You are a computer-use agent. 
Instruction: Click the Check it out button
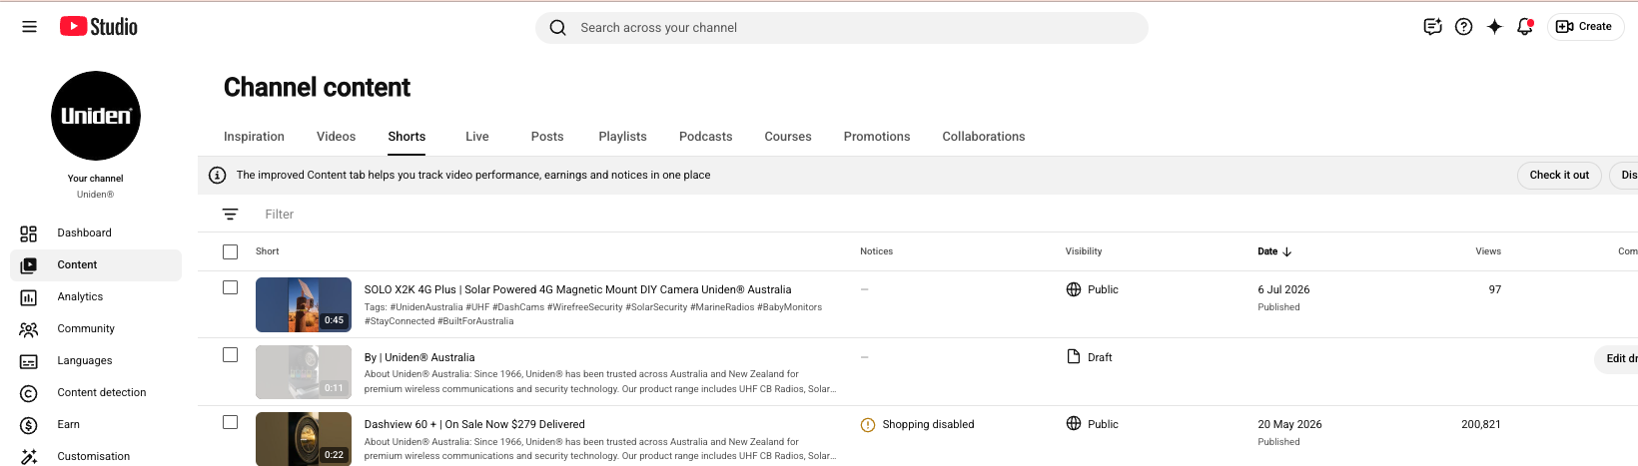pos(1559,176)
